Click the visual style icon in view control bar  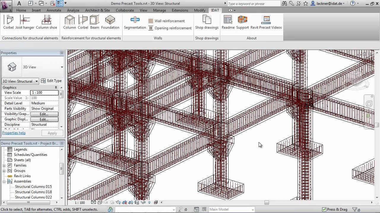[100, 203]
